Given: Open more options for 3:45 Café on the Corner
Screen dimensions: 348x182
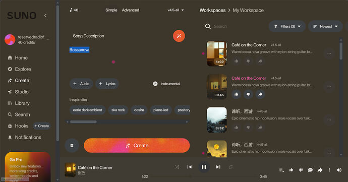Looking at the screenshot, I should point(329,87).
